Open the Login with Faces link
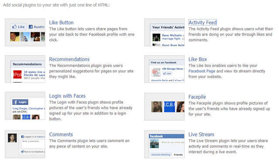This screenshot has height=164, width=279. point(67,96)
